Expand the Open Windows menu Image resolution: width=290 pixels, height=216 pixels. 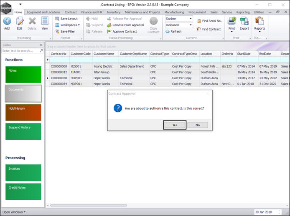point(14,212)
